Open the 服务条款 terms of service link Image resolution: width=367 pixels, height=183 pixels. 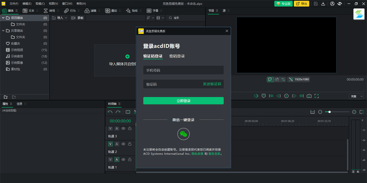[214, 154]
